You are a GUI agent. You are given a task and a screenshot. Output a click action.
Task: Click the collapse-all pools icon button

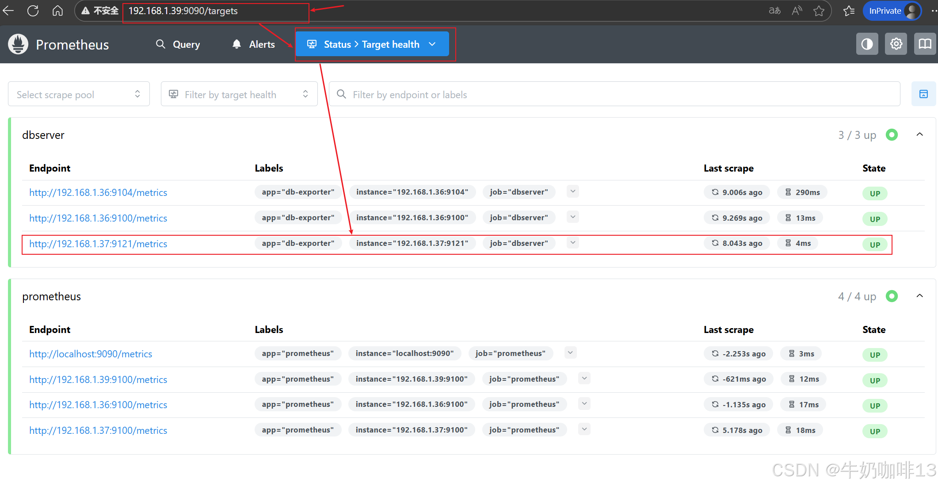coord(923,94)
